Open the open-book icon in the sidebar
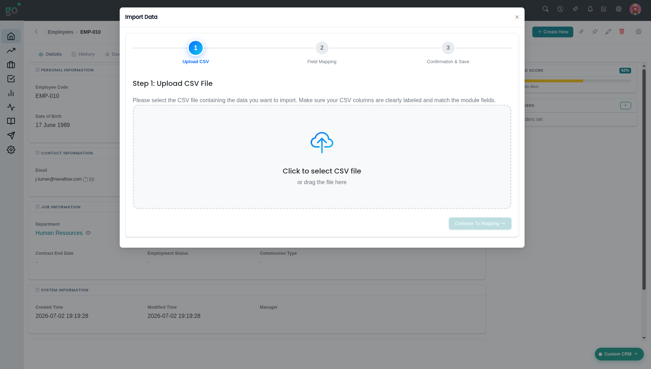651x369 pixels. [11, 121]
